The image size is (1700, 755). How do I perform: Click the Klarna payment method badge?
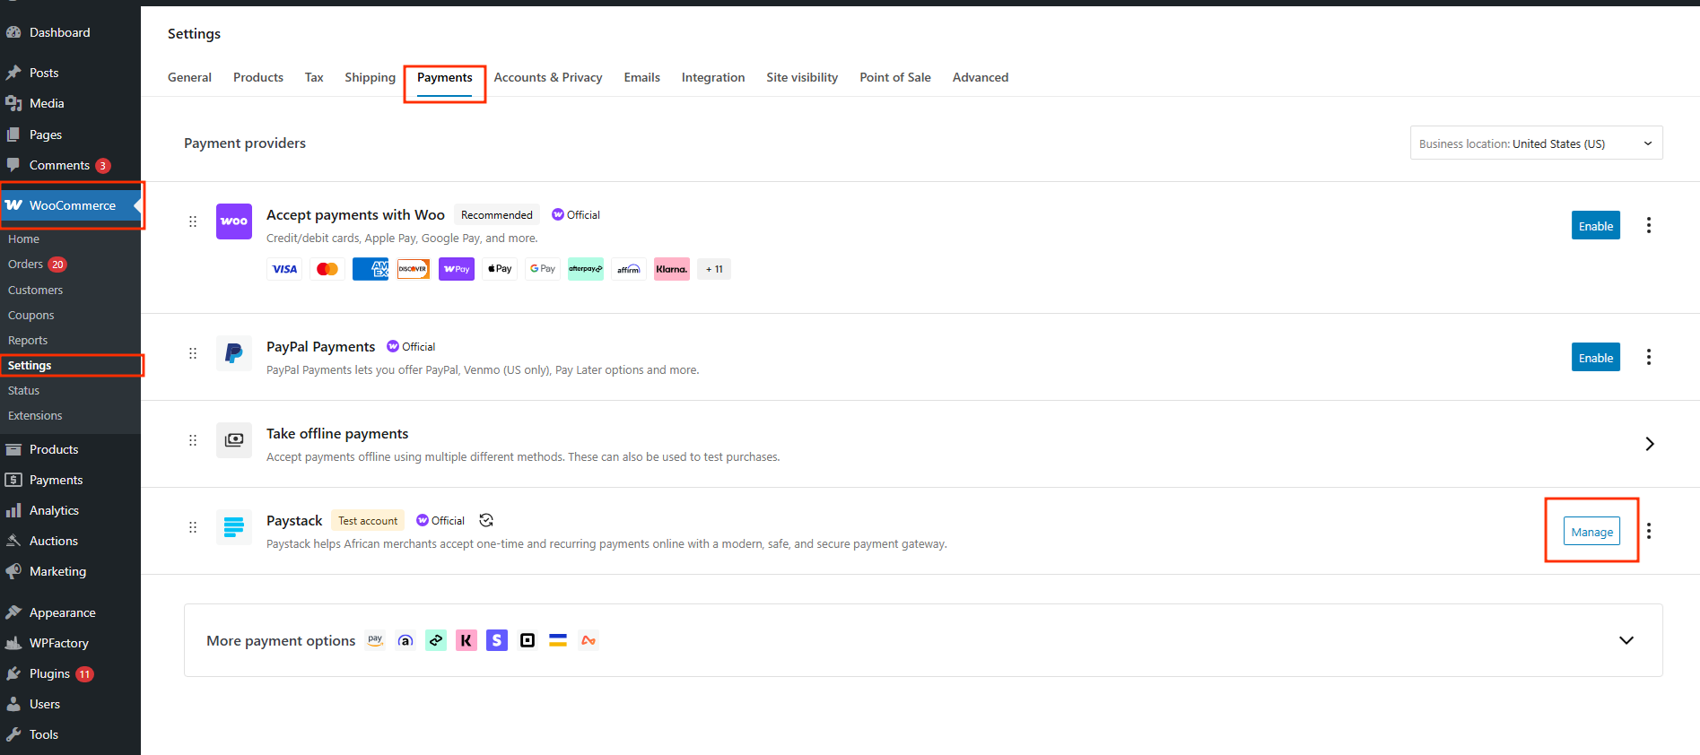[672, 269]
